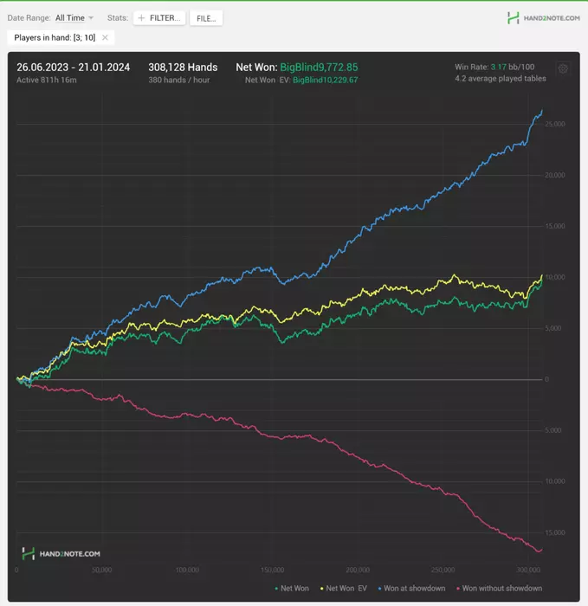Click the Net Won EV value BigBlind10,229.67

pyautogui.click(x=325, y=80)
